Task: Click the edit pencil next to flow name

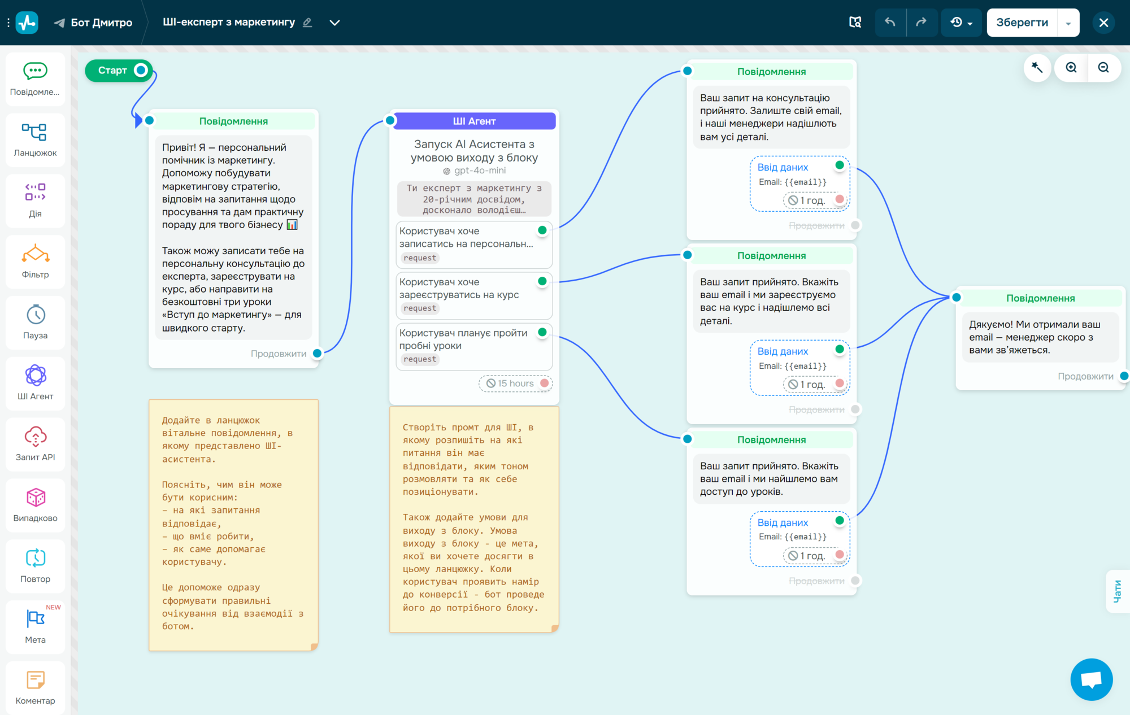Action: click(307, 23)
